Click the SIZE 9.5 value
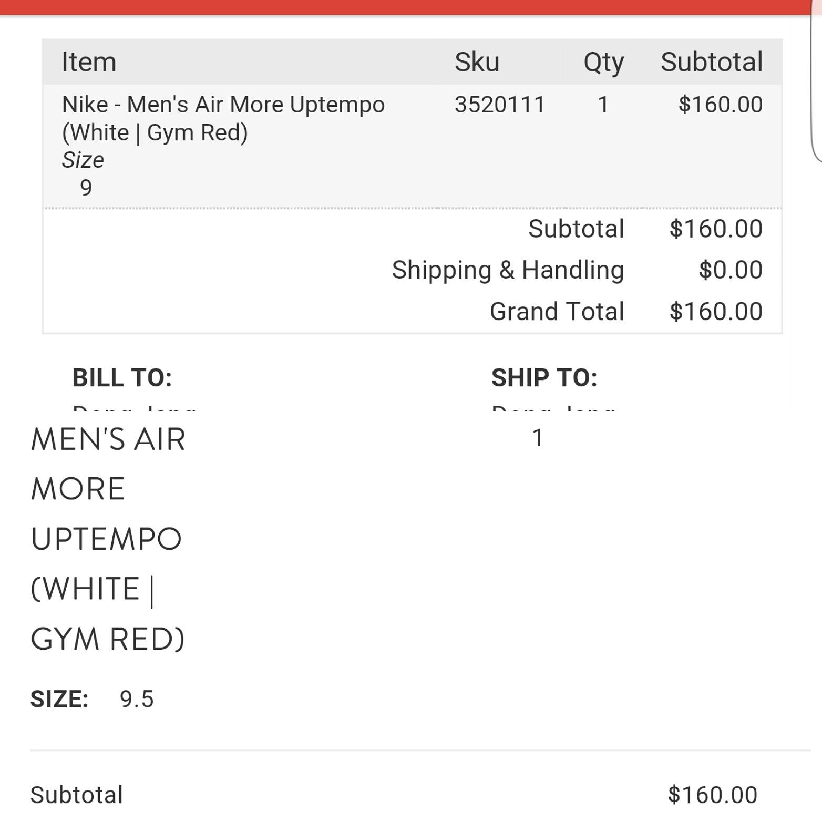Screen dimensions: 822x822 tap(137, 700)
